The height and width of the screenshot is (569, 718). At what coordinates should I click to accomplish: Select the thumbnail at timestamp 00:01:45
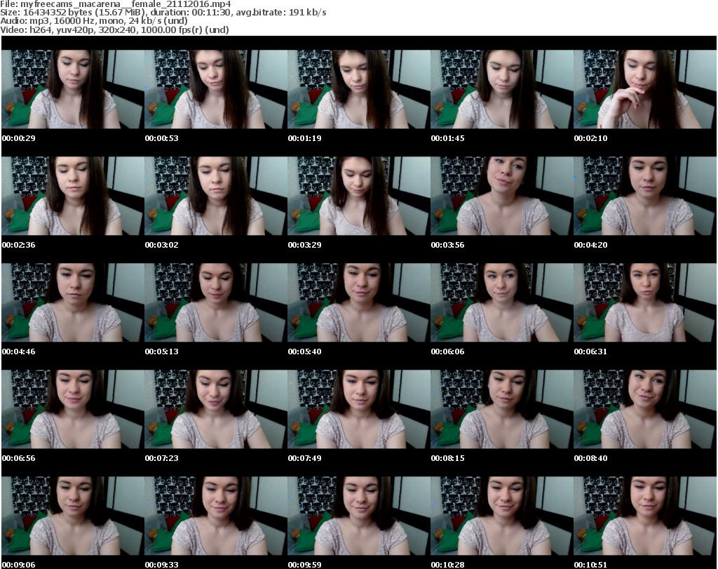[x=502, y=89]
